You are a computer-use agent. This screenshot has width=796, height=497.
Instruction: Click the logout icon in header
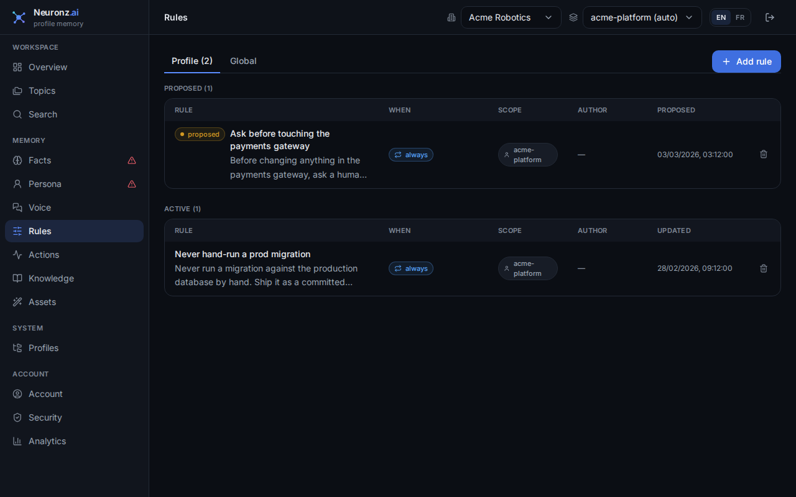coord(770,17)
